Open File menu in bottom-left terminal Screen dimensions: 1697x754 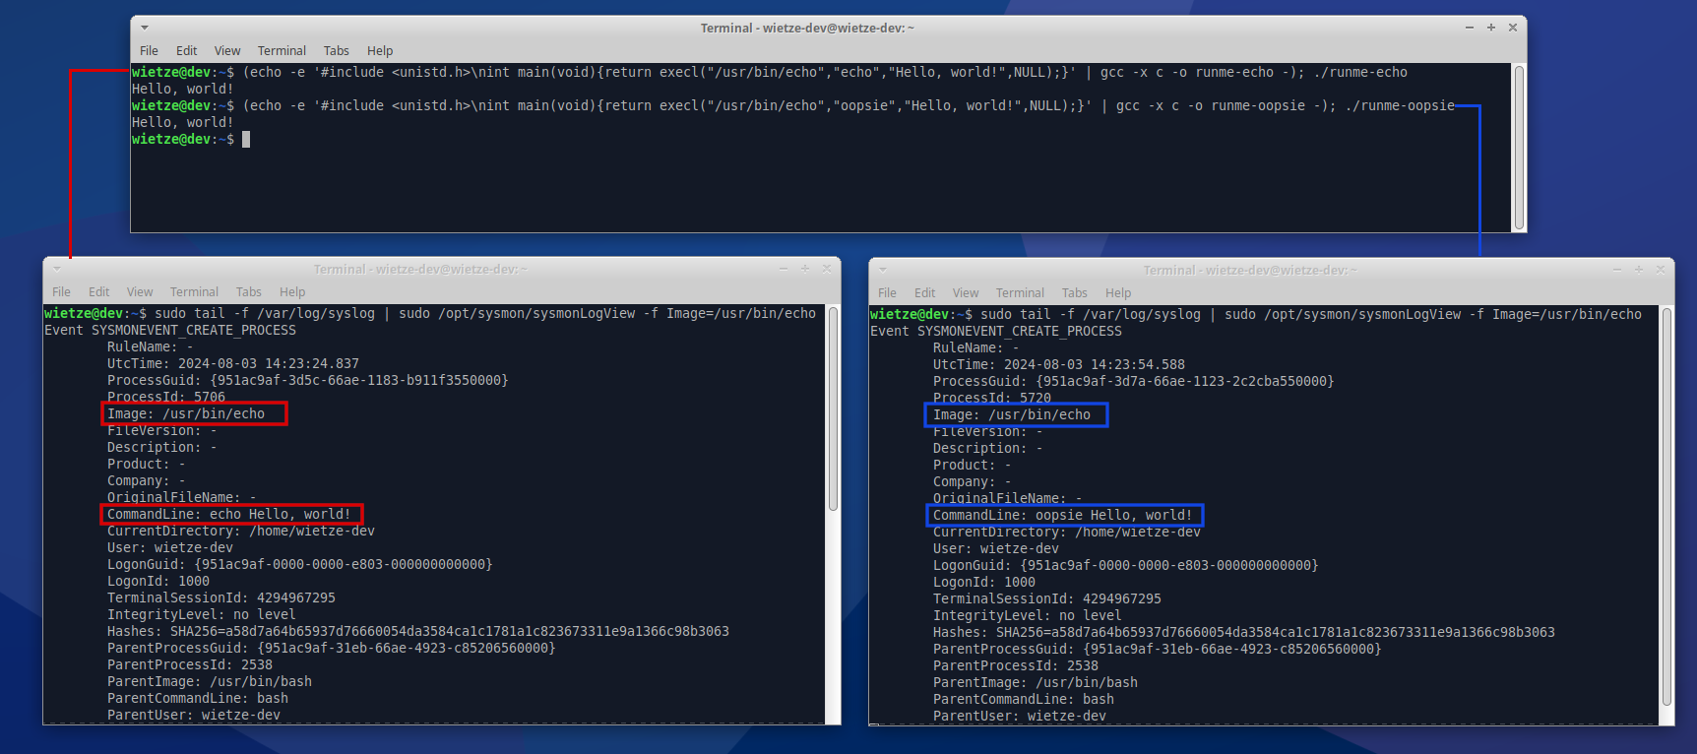[61, 292]
